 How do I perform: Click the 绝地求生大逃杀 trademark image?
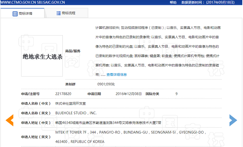pos(42,56)
